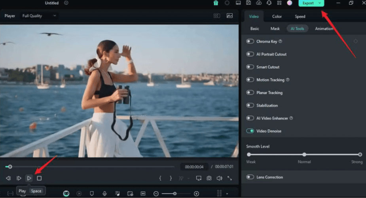Image resolution: width=366 pixels, height=198 pixels.
Task: Open the display monitor settings icon
Action: [199, 178]
